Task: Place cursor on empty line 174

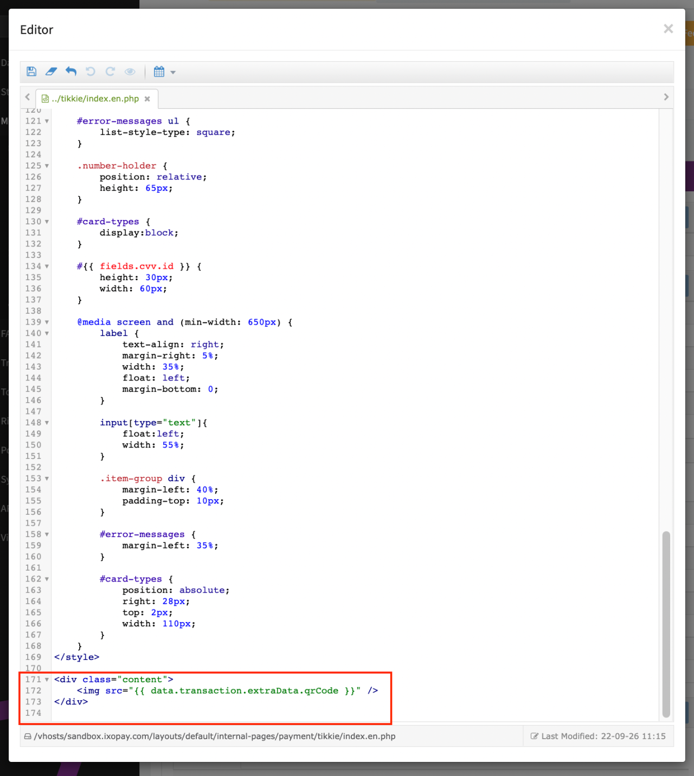Action: pyautogui.click(x=217, y=713)
